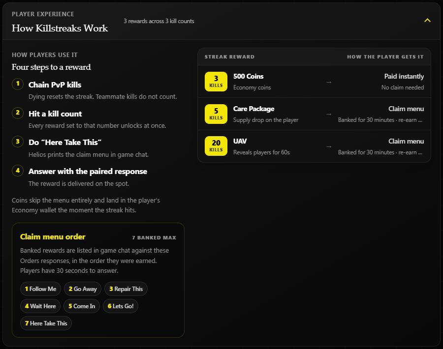The height and width of the screenshot is (349, 443).
Task: Click the Four steps to a reward heading
Action: click(x=51, y=67)
